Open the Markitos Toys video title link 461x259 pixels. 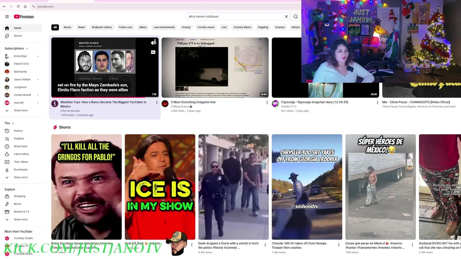point(103,104)
